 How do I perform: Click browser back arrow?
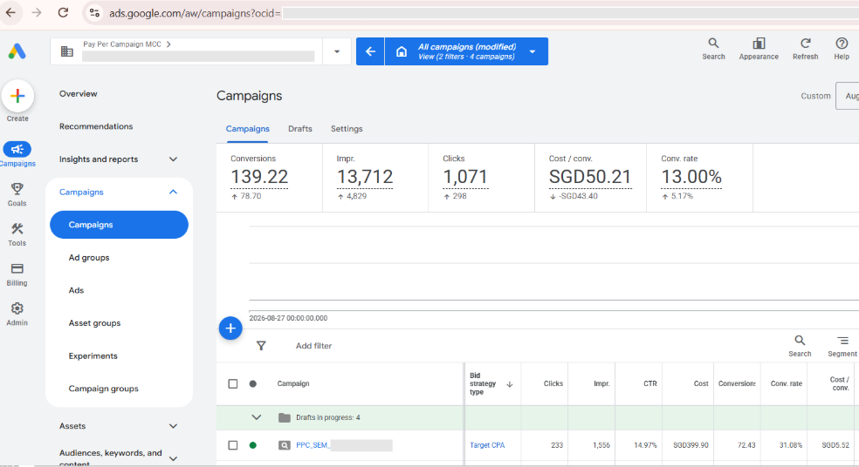[10, 12]
